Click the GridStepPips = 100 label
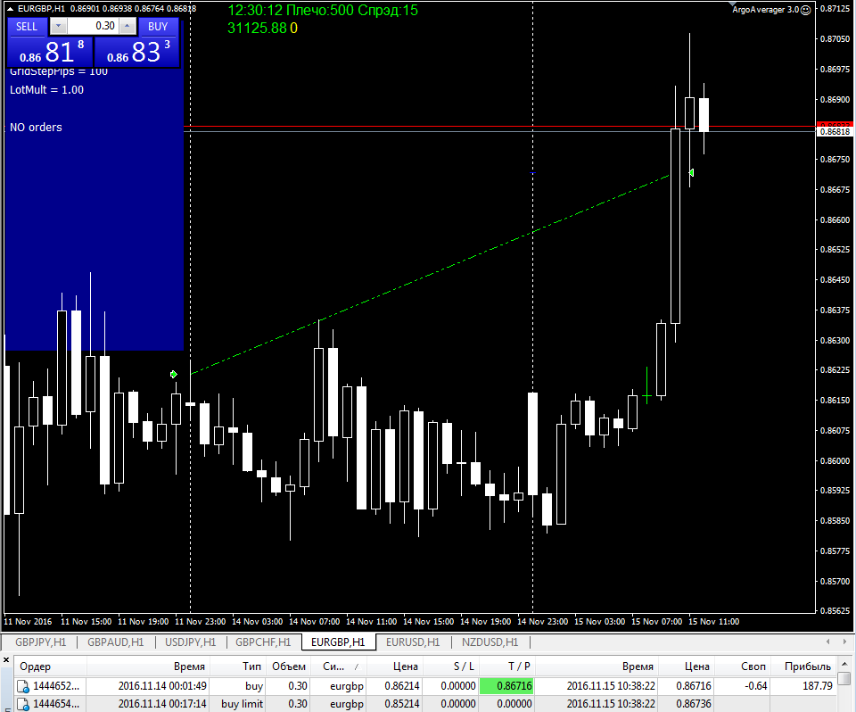This screenshot has height=712, width=856. tap(59, 71)
